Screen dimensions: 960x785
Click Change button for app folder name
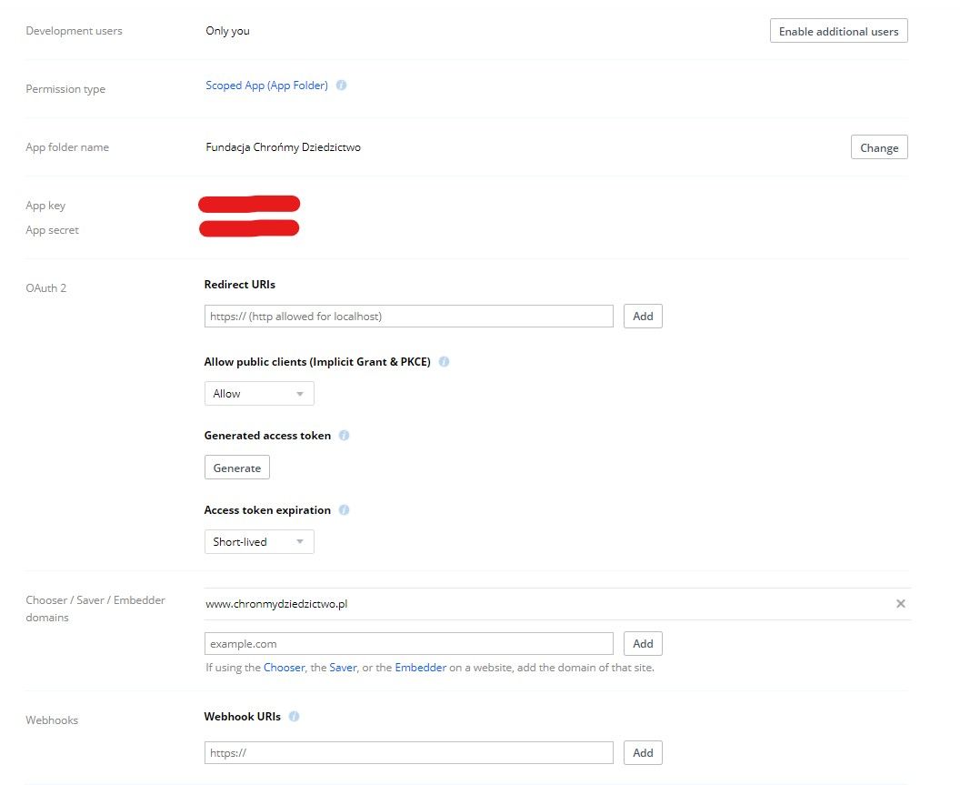[x=878, y=147]
